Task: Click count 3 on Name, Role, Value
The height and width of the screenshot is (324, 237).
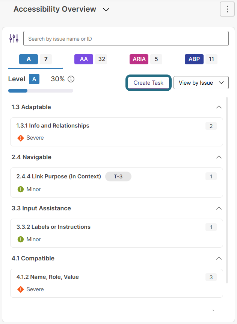Action: point(211,277)
